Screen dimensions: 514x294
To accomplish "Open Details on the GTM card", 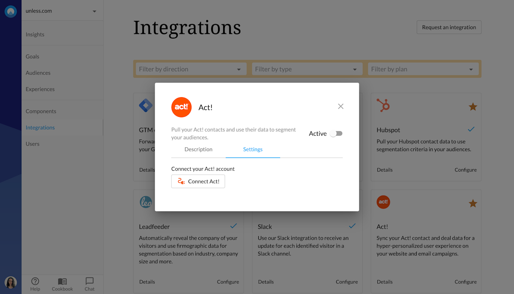I will click(147, 170).
